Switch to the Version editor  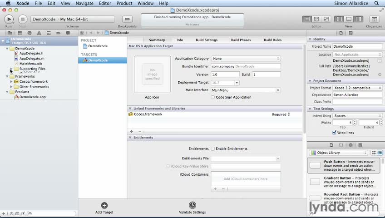coord(326,19)
